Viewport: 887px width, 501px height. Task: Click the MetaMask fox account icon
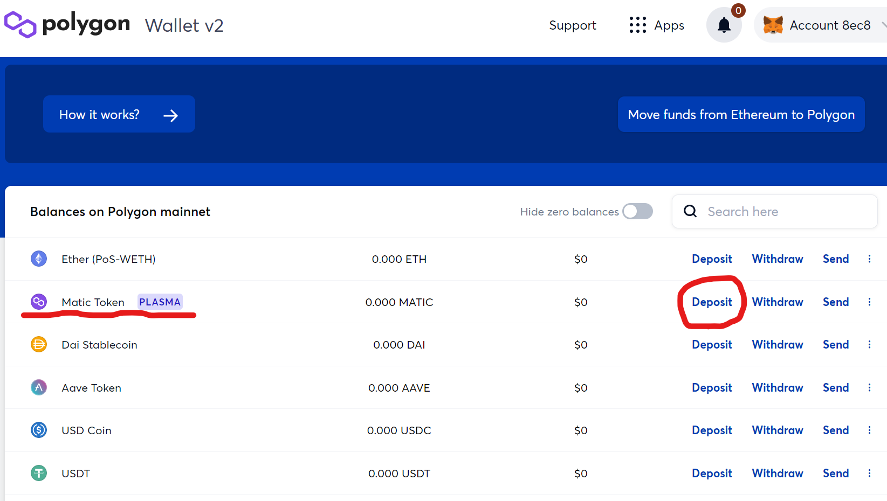pyautogui.click(x=773, y=25)
